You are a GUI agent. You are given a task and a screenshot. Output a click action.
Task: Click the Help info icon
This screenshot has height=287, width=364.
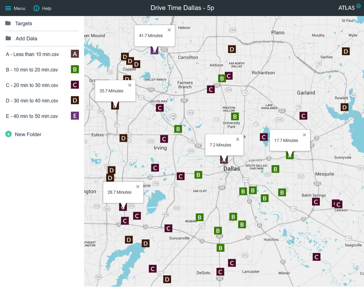36,8
